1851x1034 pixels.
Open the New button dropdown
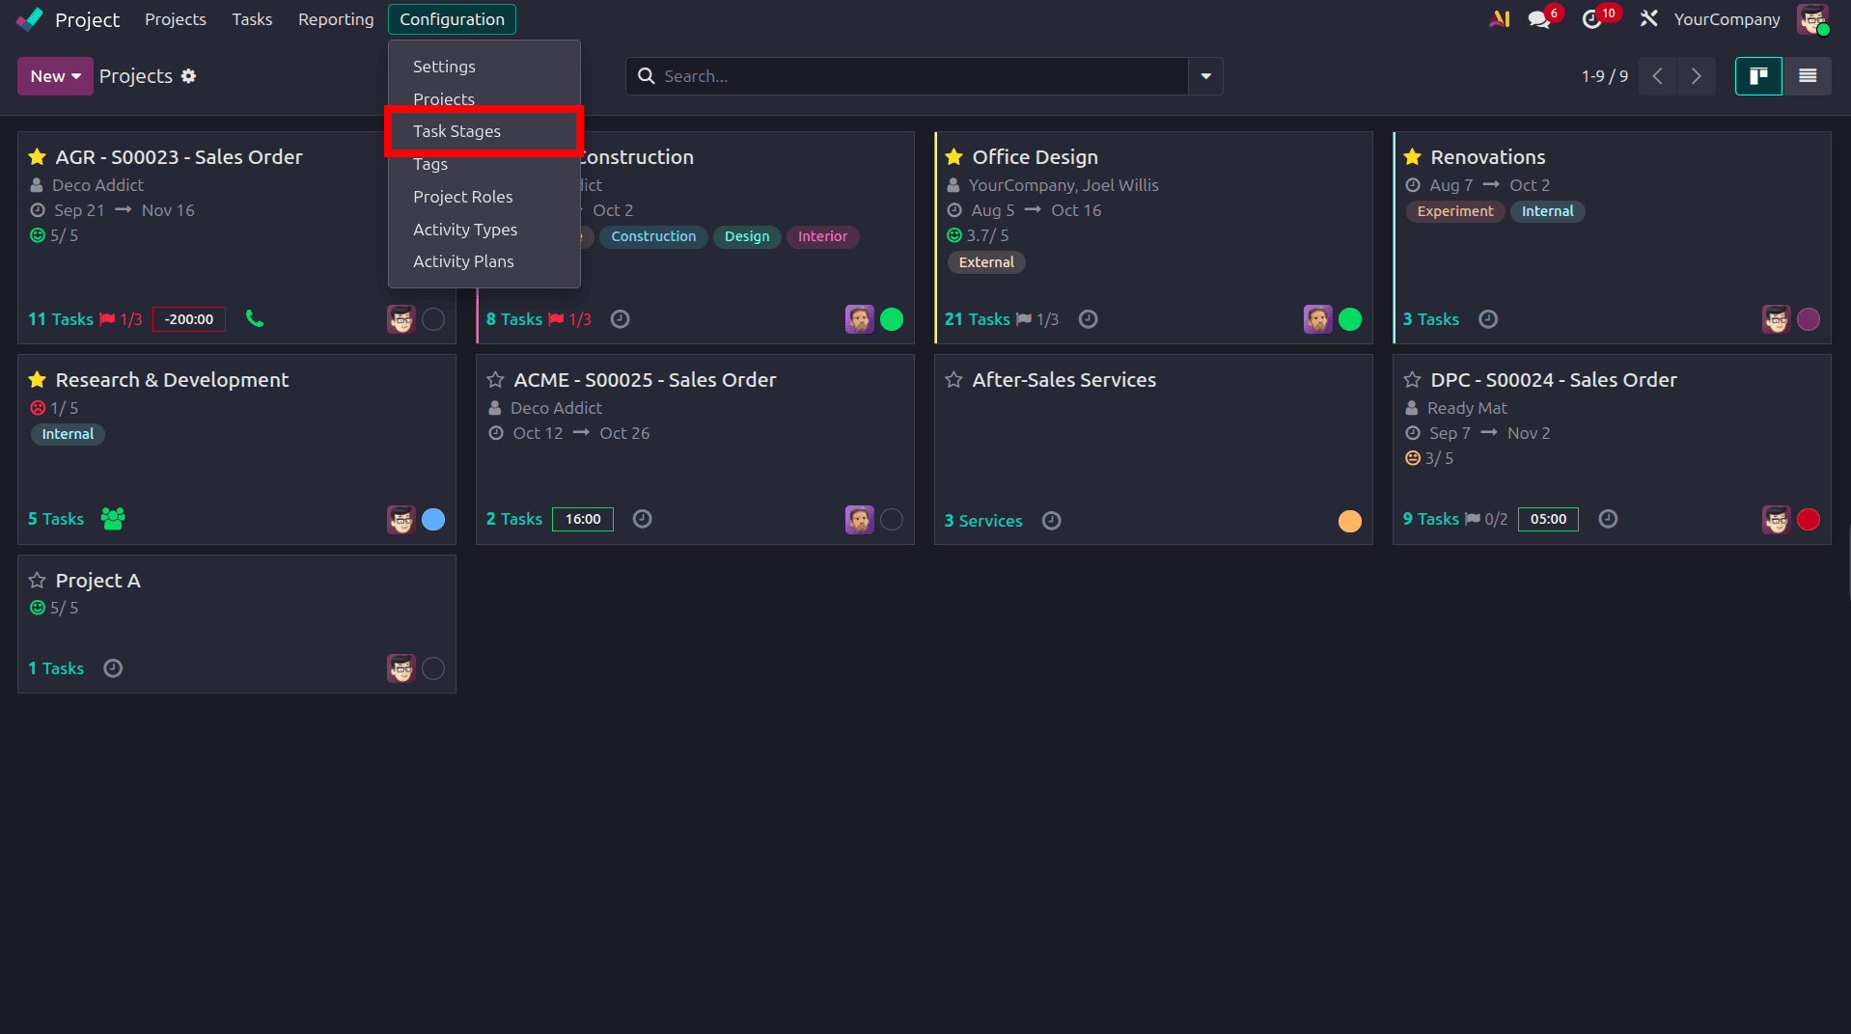coord(55,76)
